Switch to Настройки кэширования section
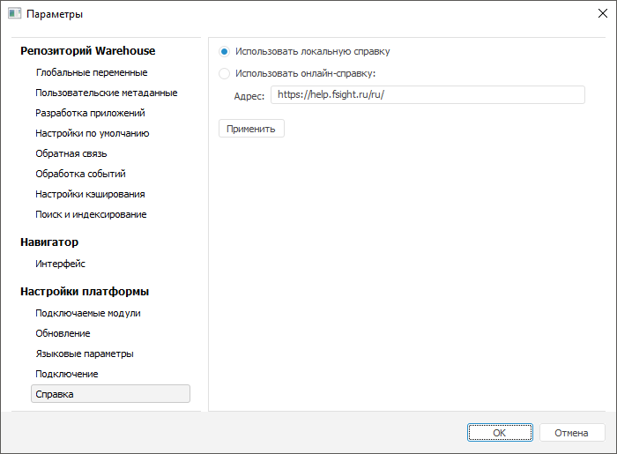This screenshot has width=617, height=454. [x=90, y=194]
